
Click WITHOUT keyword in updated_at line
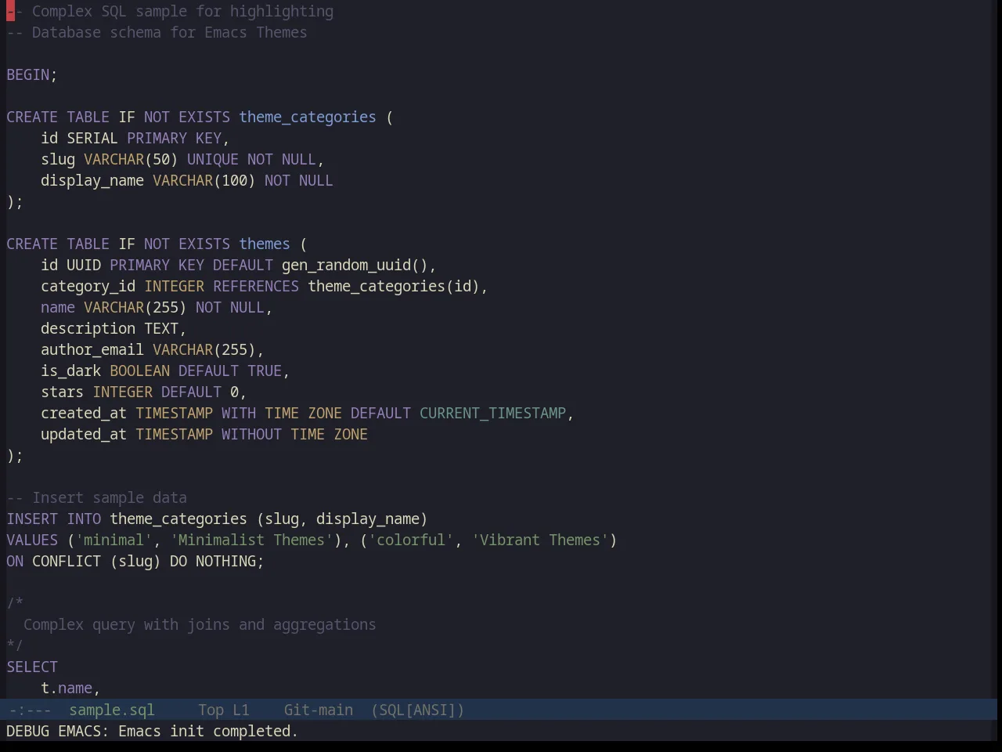[x=251, y=434]
